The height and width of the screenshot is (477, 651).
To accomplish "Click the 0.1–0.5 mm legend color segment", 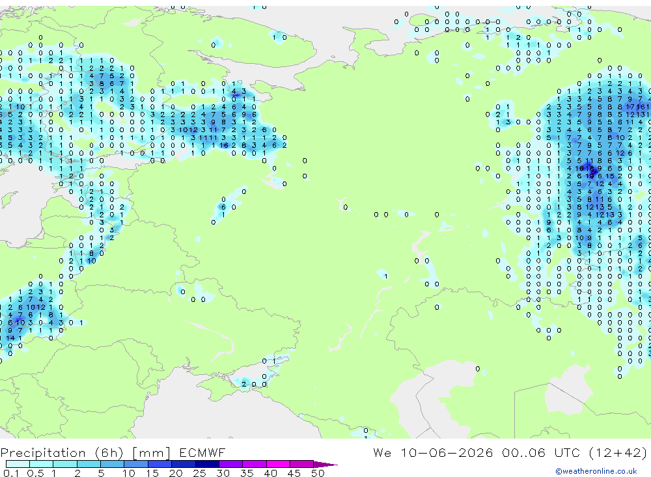I will coord(18,464).
